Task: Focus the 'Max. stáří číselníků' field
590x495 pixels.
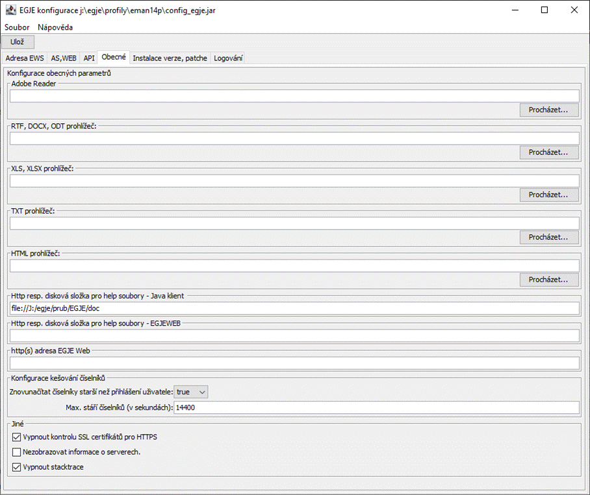Action: point(376,407)
